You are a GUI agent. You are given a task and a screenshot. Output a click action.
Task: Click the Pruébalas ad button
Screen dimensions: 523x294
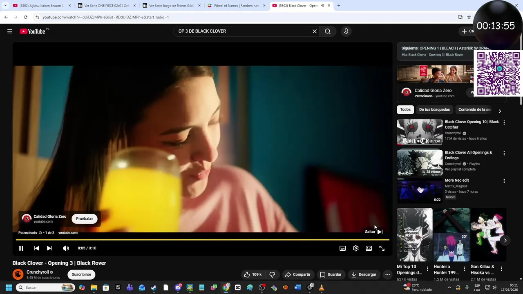tap(85, 219)
